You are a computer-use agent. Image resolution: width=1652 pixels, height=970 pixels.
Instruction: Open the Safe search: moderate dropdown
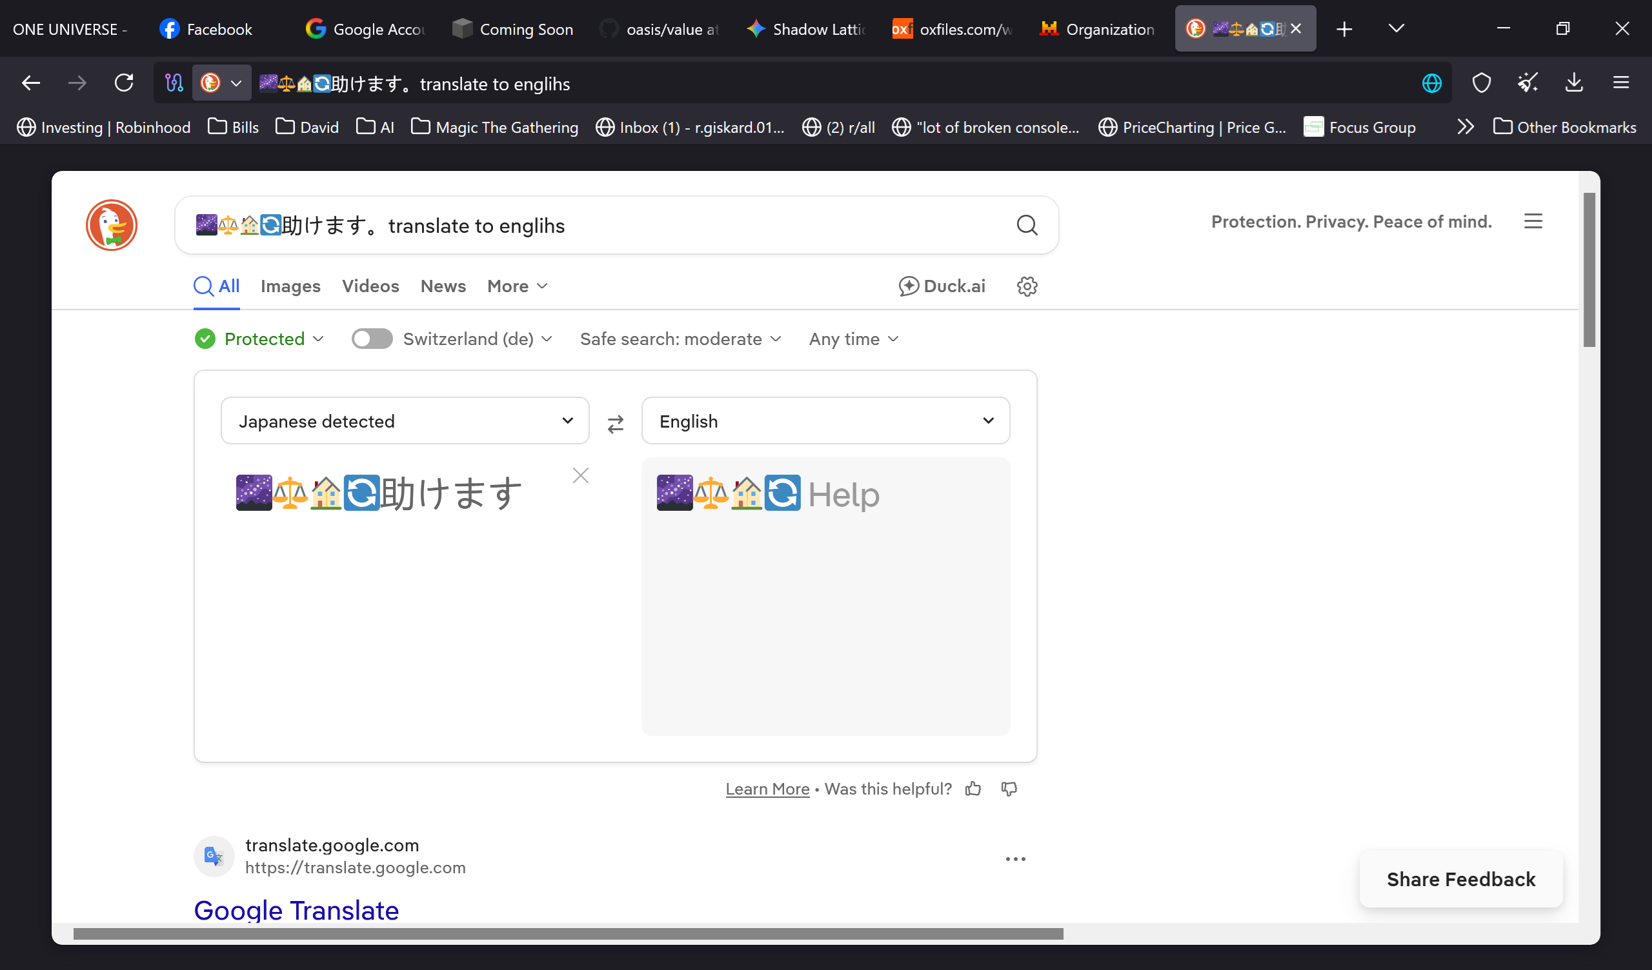[x=680, y=339]
